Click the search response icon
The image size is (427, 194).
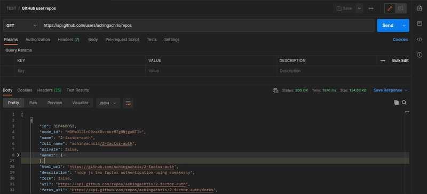(404, 103)
